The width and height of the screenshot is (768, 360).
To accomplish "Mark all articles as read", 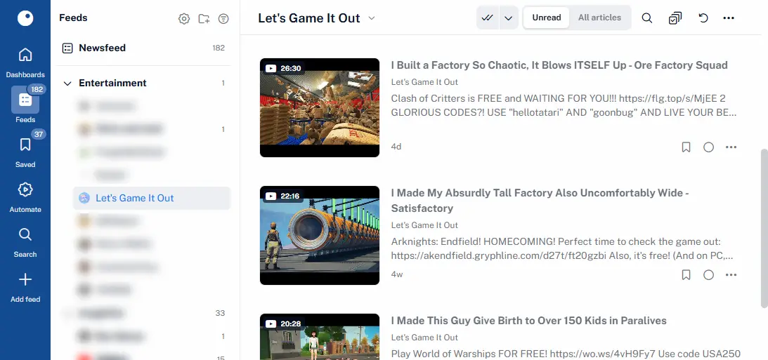I will point(488,18).
